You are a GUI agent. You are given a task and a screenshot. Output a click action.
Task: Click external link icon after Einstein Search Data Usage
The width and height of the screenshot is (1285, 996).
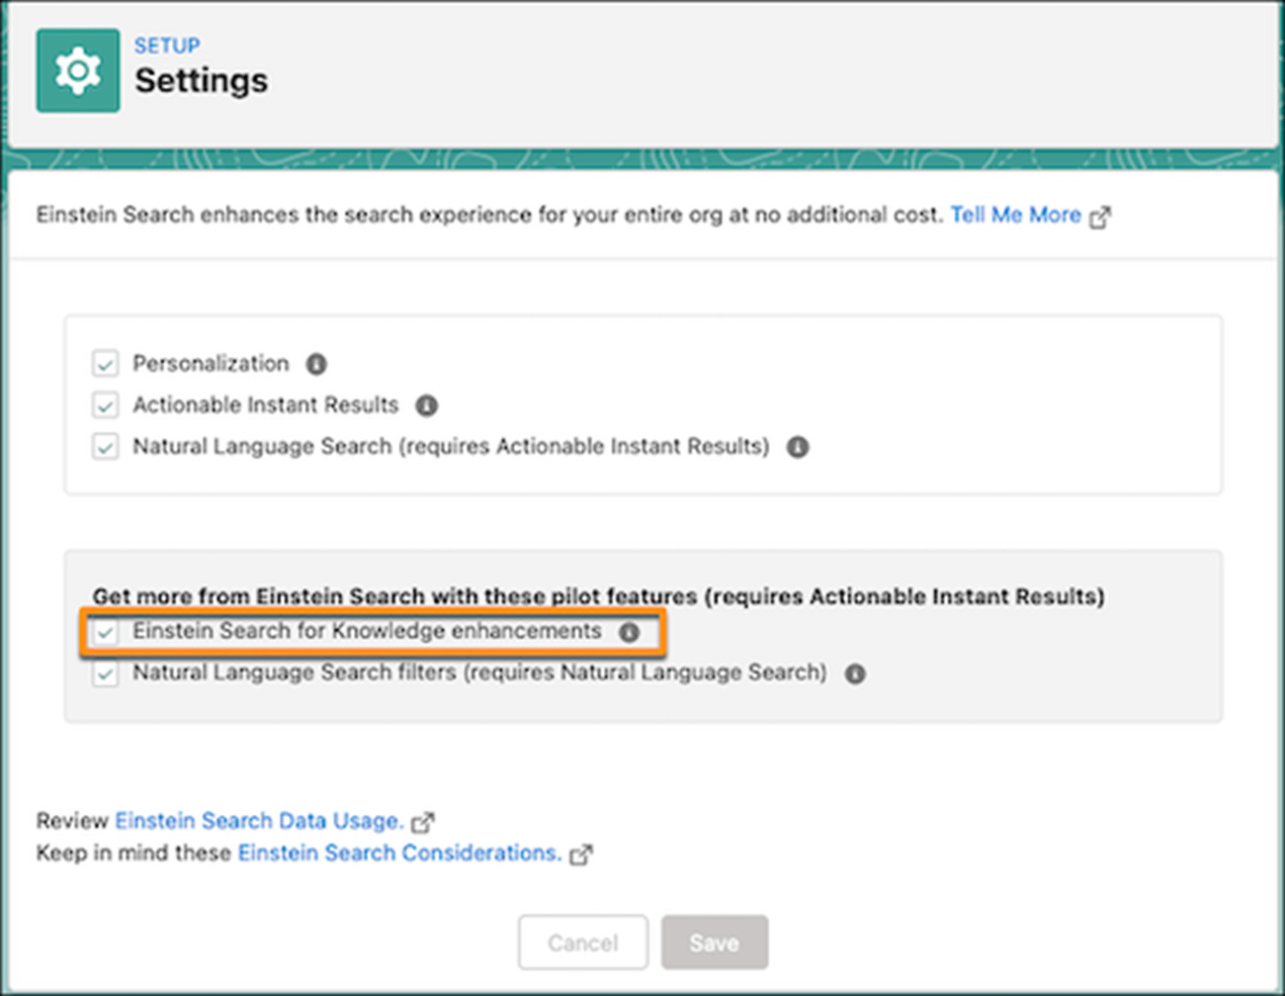point(423,822)
